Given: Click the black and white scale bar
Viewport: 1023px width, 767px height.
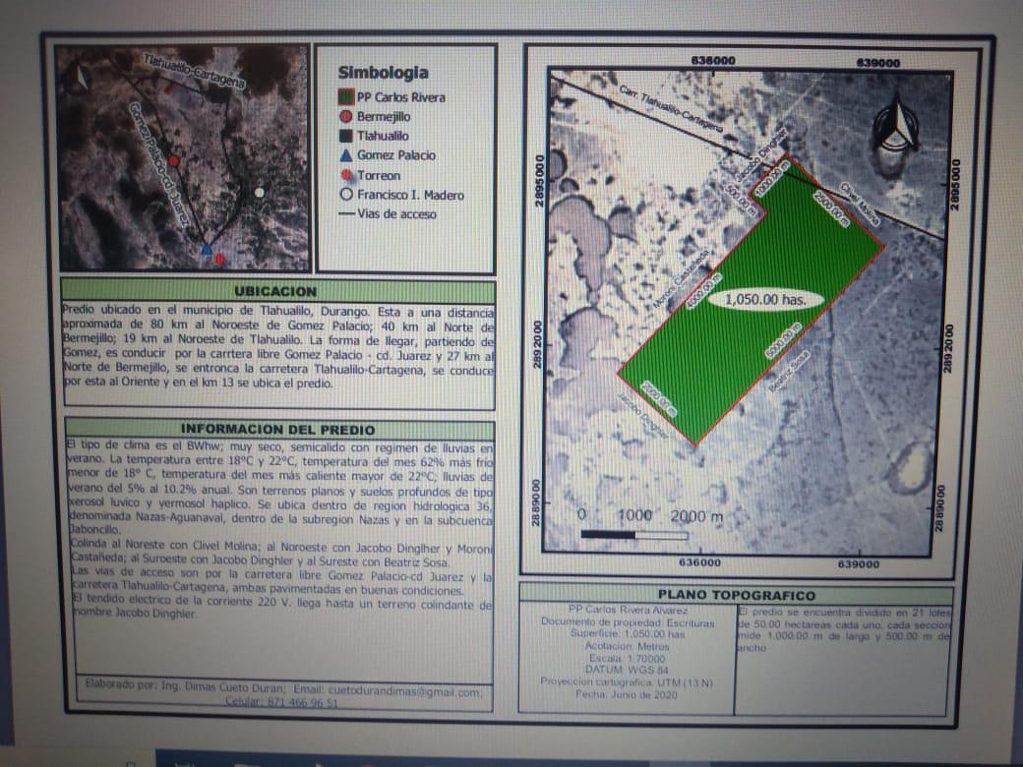Looking at the screenshot, I should point(634,535).
